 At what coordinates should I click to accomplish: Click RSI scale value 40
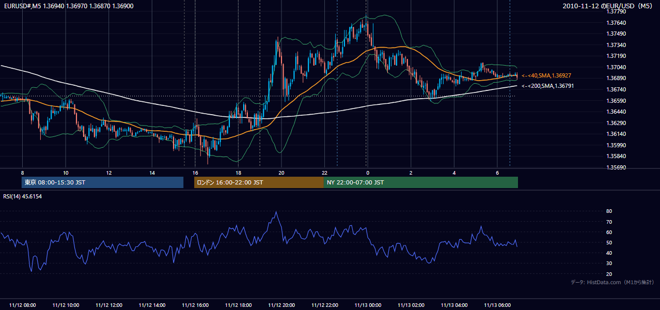coord(609,253)
